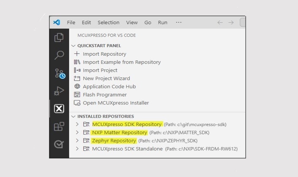Open the Source Control view

pyautogui.click(x=59, y=73)
